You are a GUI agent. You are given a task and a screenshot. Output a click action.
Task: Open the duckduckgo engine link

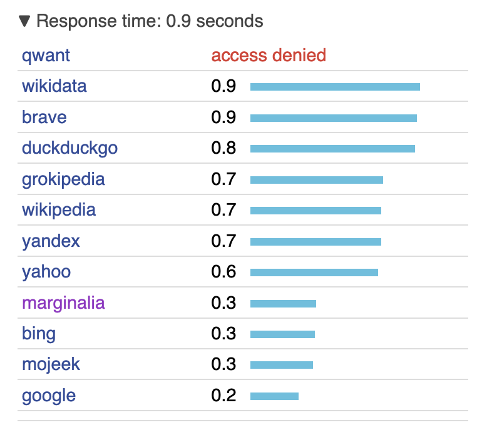(69, 148)
